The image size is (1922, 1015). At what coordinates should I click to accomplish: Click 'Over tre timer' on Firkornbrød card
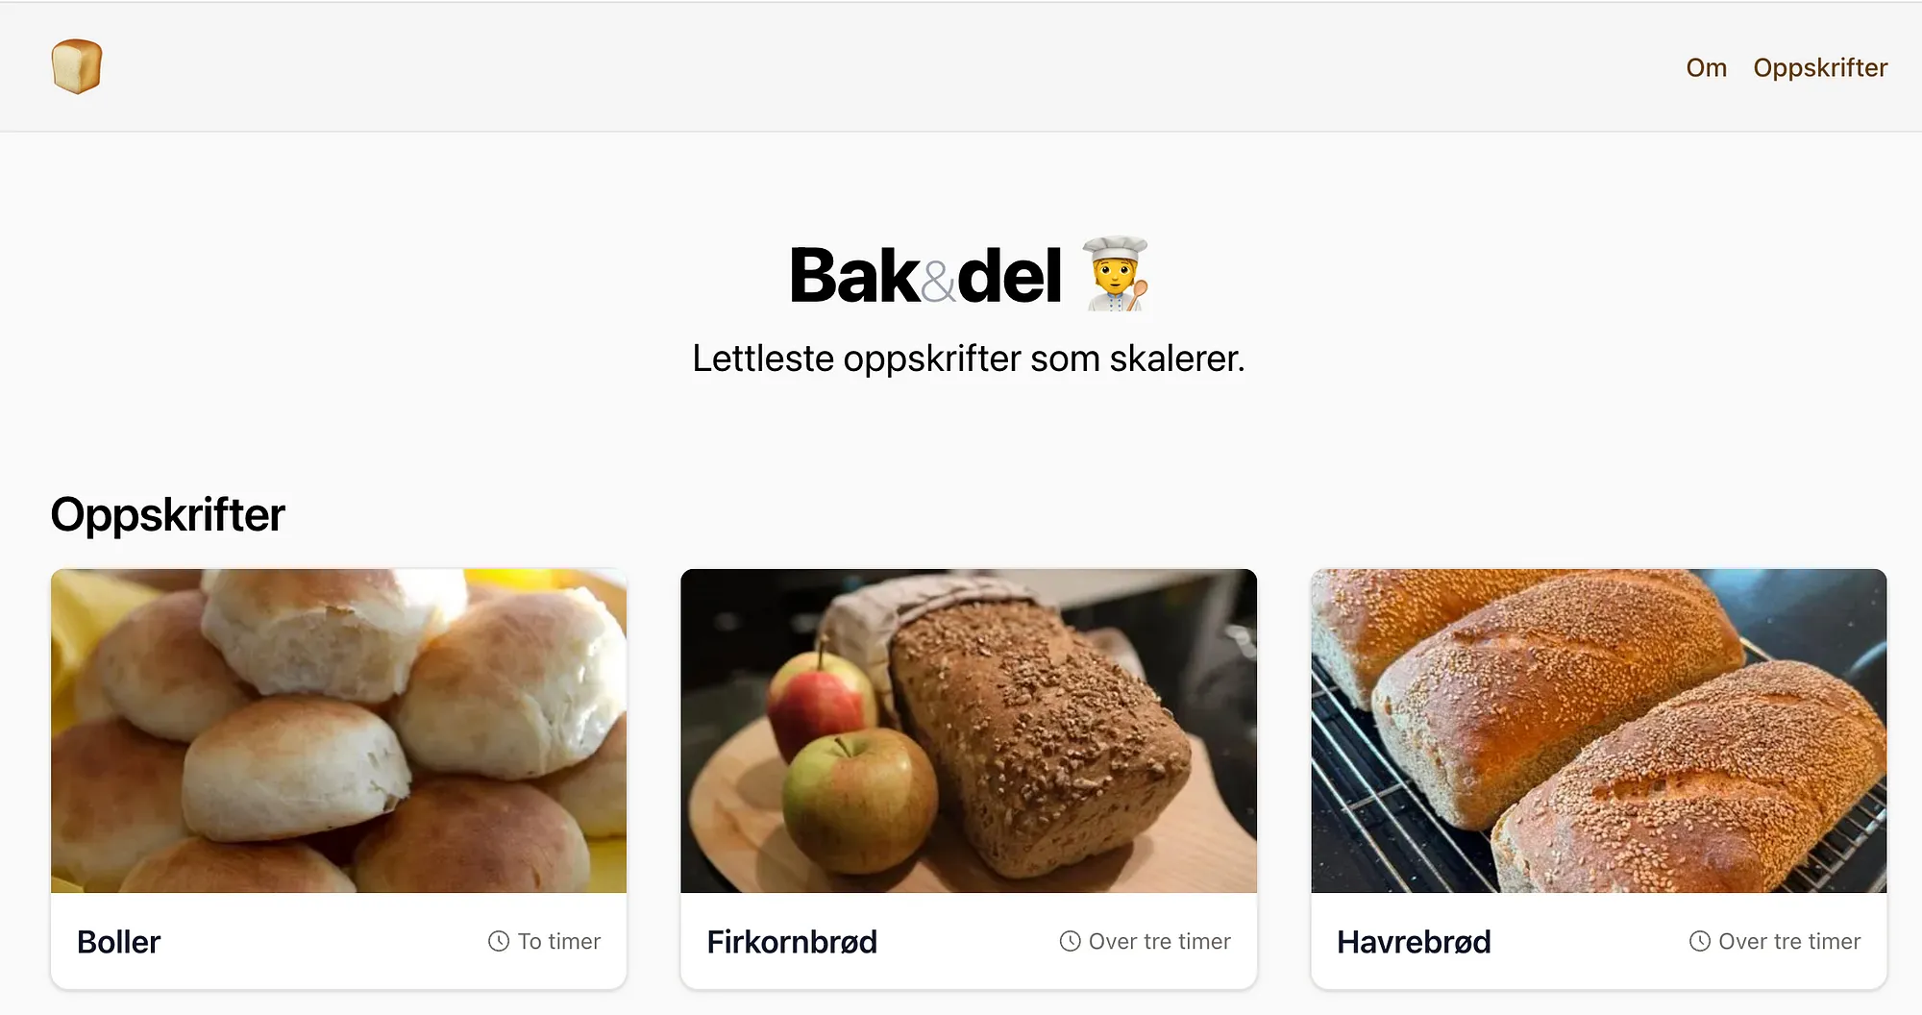[x=1160, y=941]
